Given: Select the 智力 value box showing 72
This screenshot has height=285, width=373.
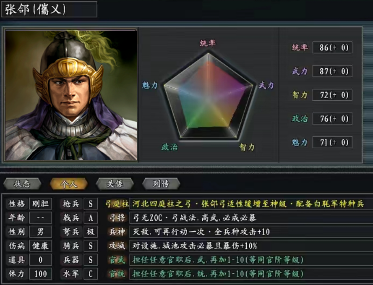Looking at the screenshot, I should (332, 95).
